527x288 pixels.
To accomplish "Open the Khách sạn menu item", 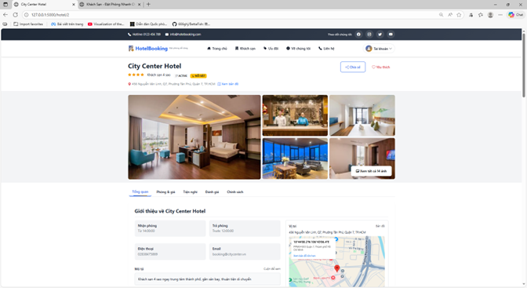I will click(245, 49).
